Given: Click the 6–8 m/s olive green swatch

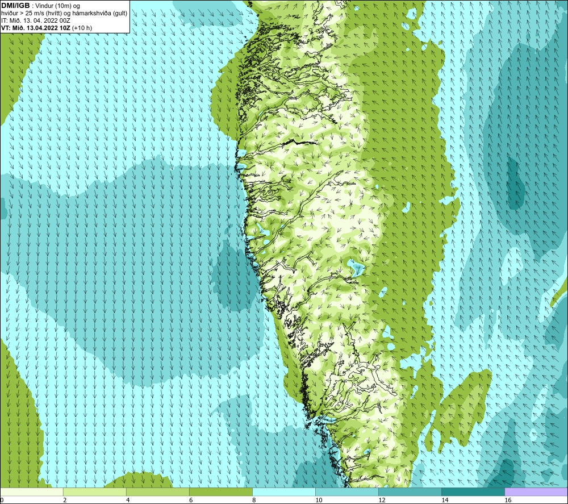Looking at the screenshot, I should point(221,492).
